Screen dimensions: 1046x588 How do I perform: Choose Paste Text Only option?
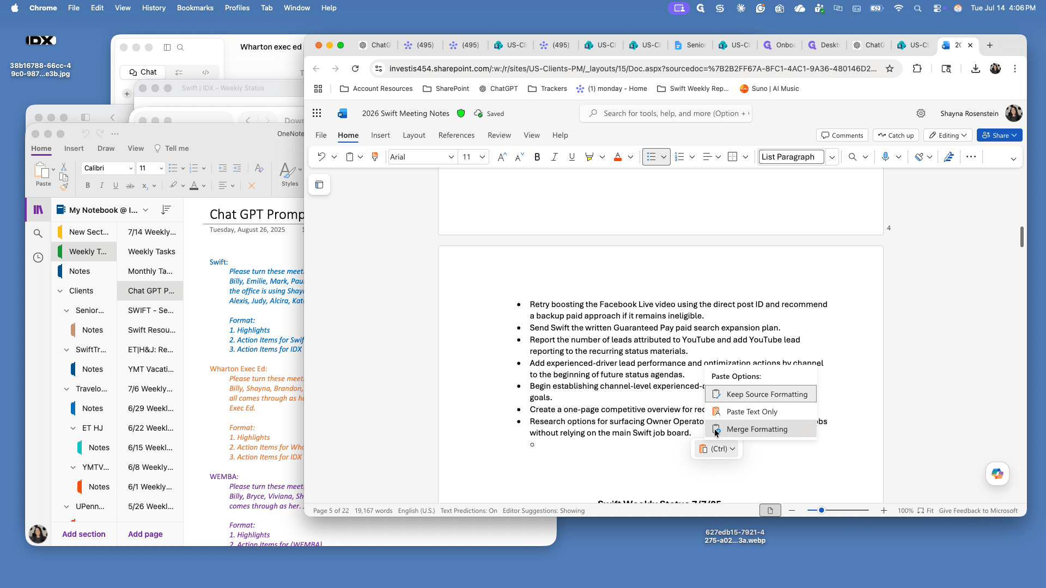pos(761,412)
